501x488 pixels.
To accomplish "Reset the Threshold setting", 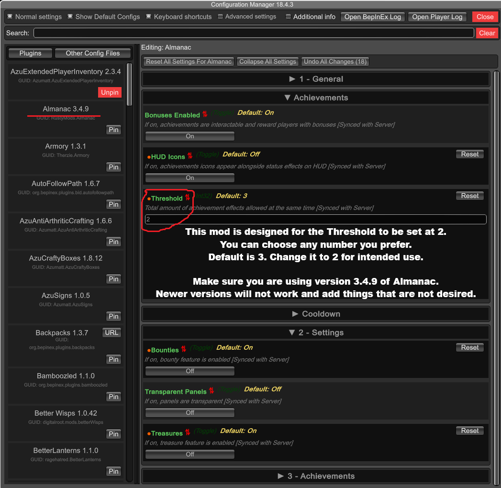I will pos(470,196).
